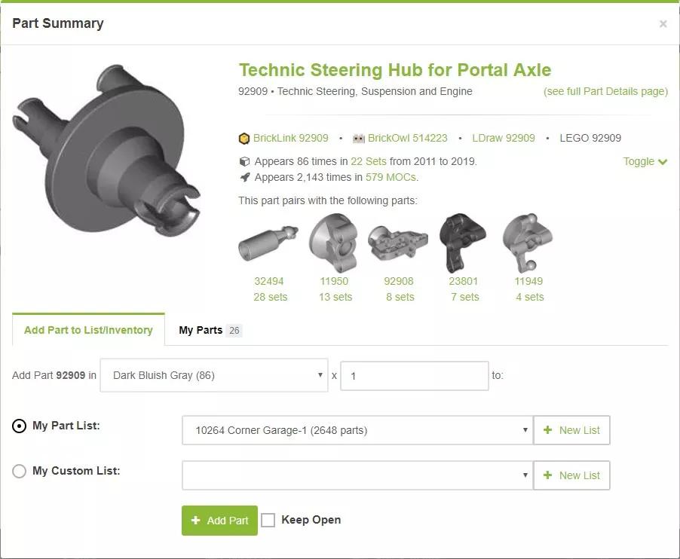This screenshot has width=680, height=559.
Task: Select the My Custom List radio button
Action: point(19,471)
